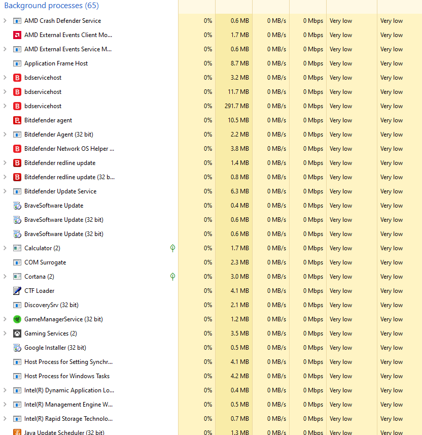The width and height of the screenshot is (422, 435).
Task: Expand Bitdefender Update Service row
Action: coord(5,191)
